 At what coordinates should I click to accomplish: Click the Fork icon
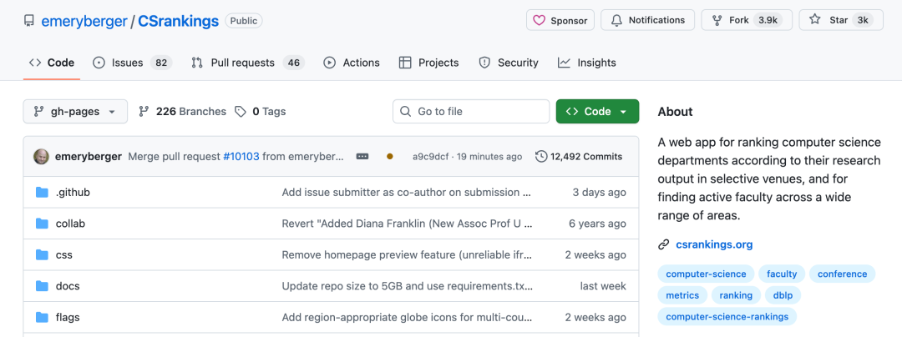[x=717, y=21]
